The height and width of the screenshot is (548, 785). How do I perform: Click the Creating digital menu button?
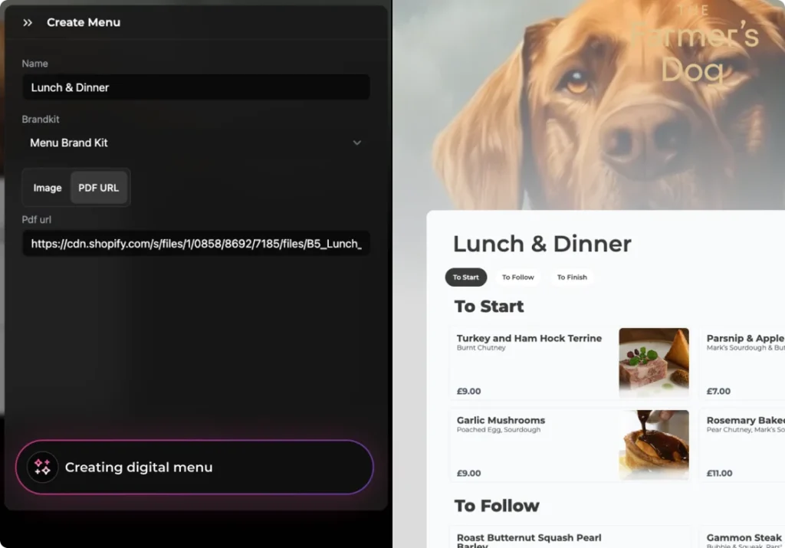coord(194,467)
